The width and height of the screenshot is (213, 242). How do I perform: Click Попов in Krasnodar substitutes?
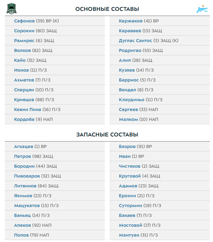click(x=21, y=235)
